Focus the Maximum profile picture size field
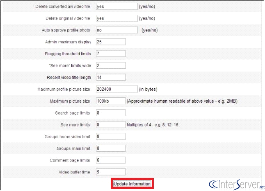 pyautogui.click(x=117, y=89)
